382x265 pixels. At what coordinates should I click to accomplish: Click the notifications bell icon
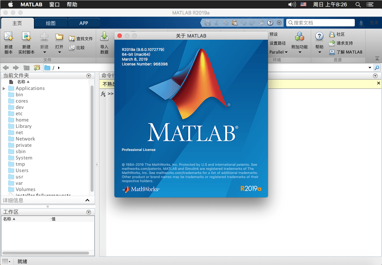pyautogui.click(x=361, y=23)
